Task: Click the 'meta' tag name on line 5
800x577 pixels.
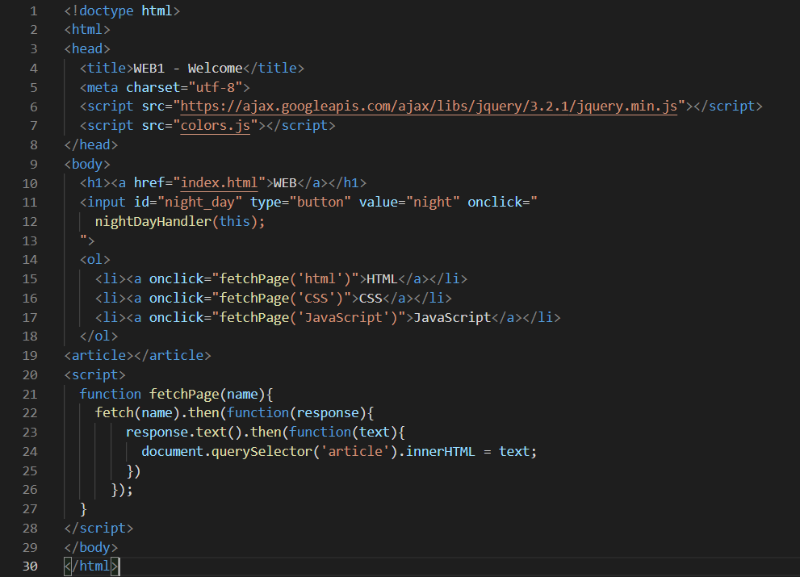Action: [103, 88]
